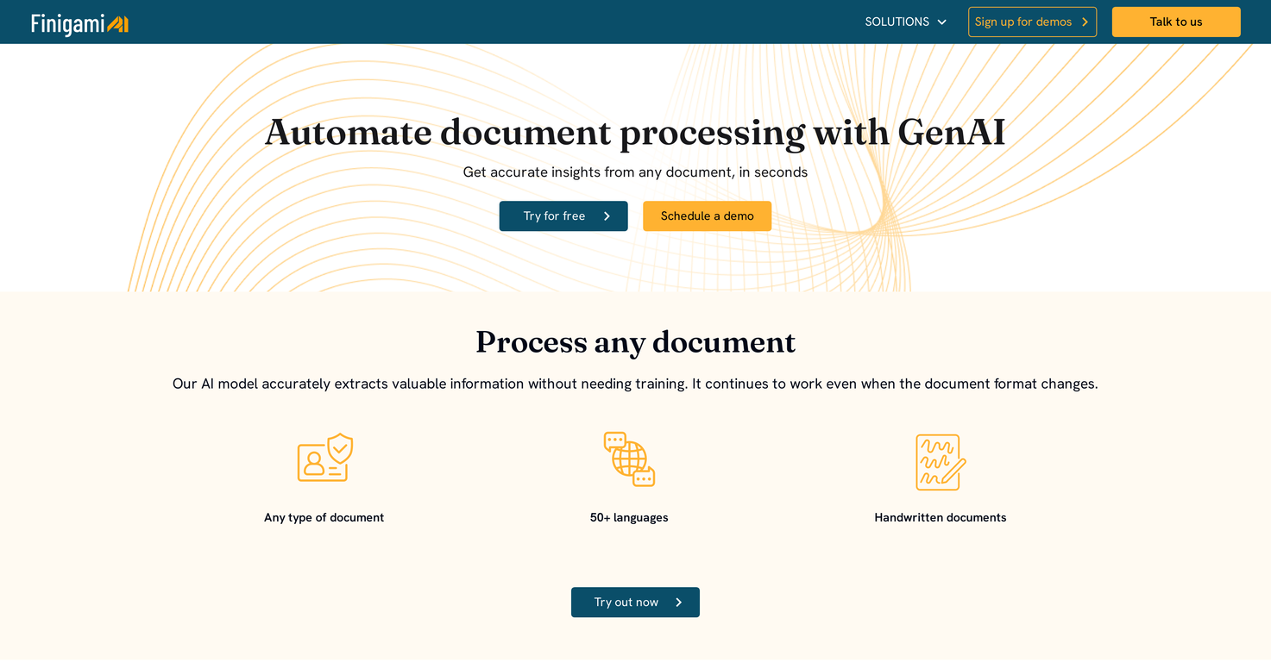Click the 50+ languages label
1271x662 pixels.
click(629, 518)
